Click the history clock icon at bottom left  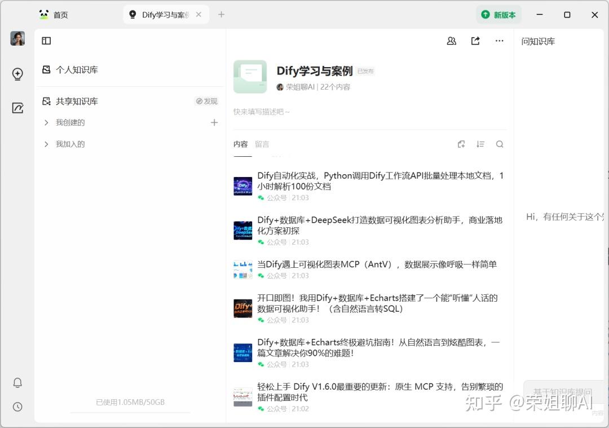pos(17,407)
